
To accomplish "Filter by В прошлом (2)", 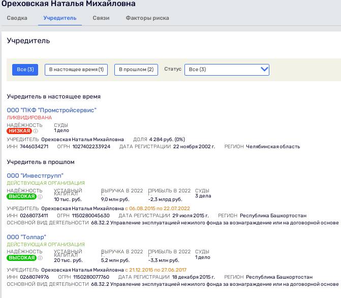I will 136,70.
